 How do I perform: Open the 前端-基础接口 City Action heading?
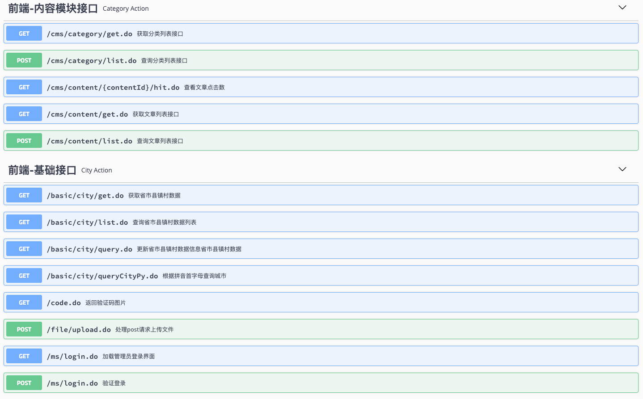[x=42, y=170]
